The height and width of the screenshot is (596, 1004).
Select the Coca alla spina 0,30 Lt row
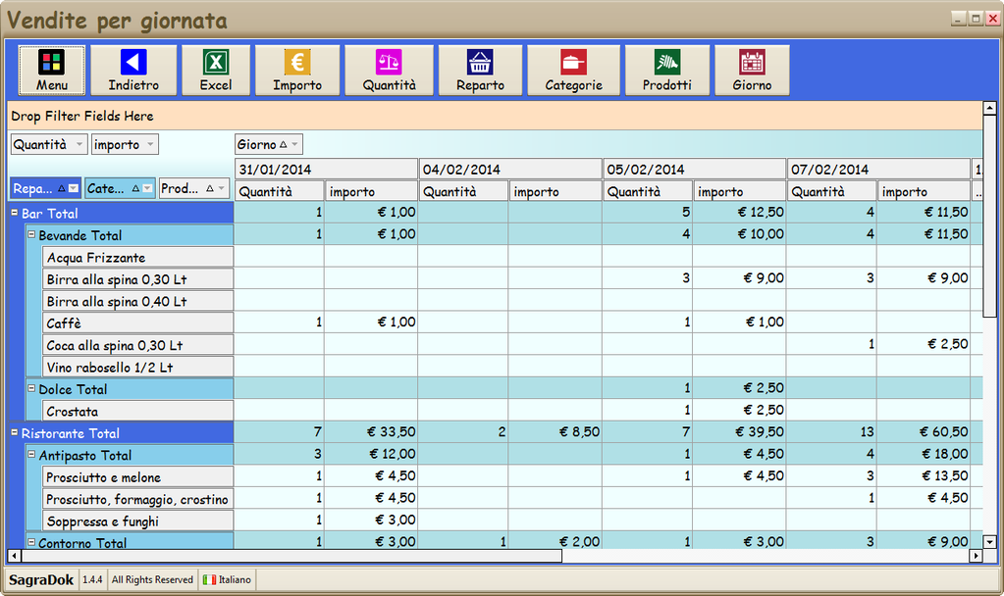[x=137, y=345]
